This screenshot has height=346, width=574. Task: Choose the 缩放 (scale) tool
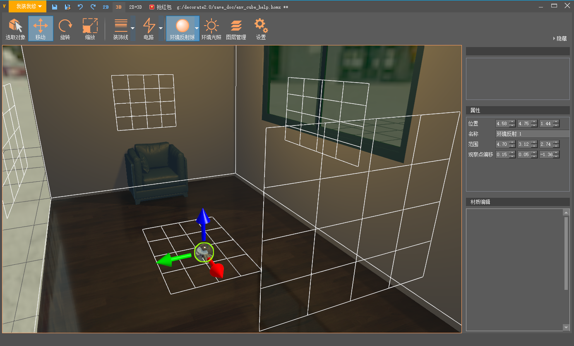click(x=90, y=28)
